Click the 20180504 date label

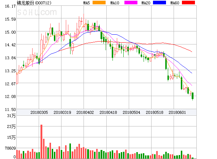131,112
